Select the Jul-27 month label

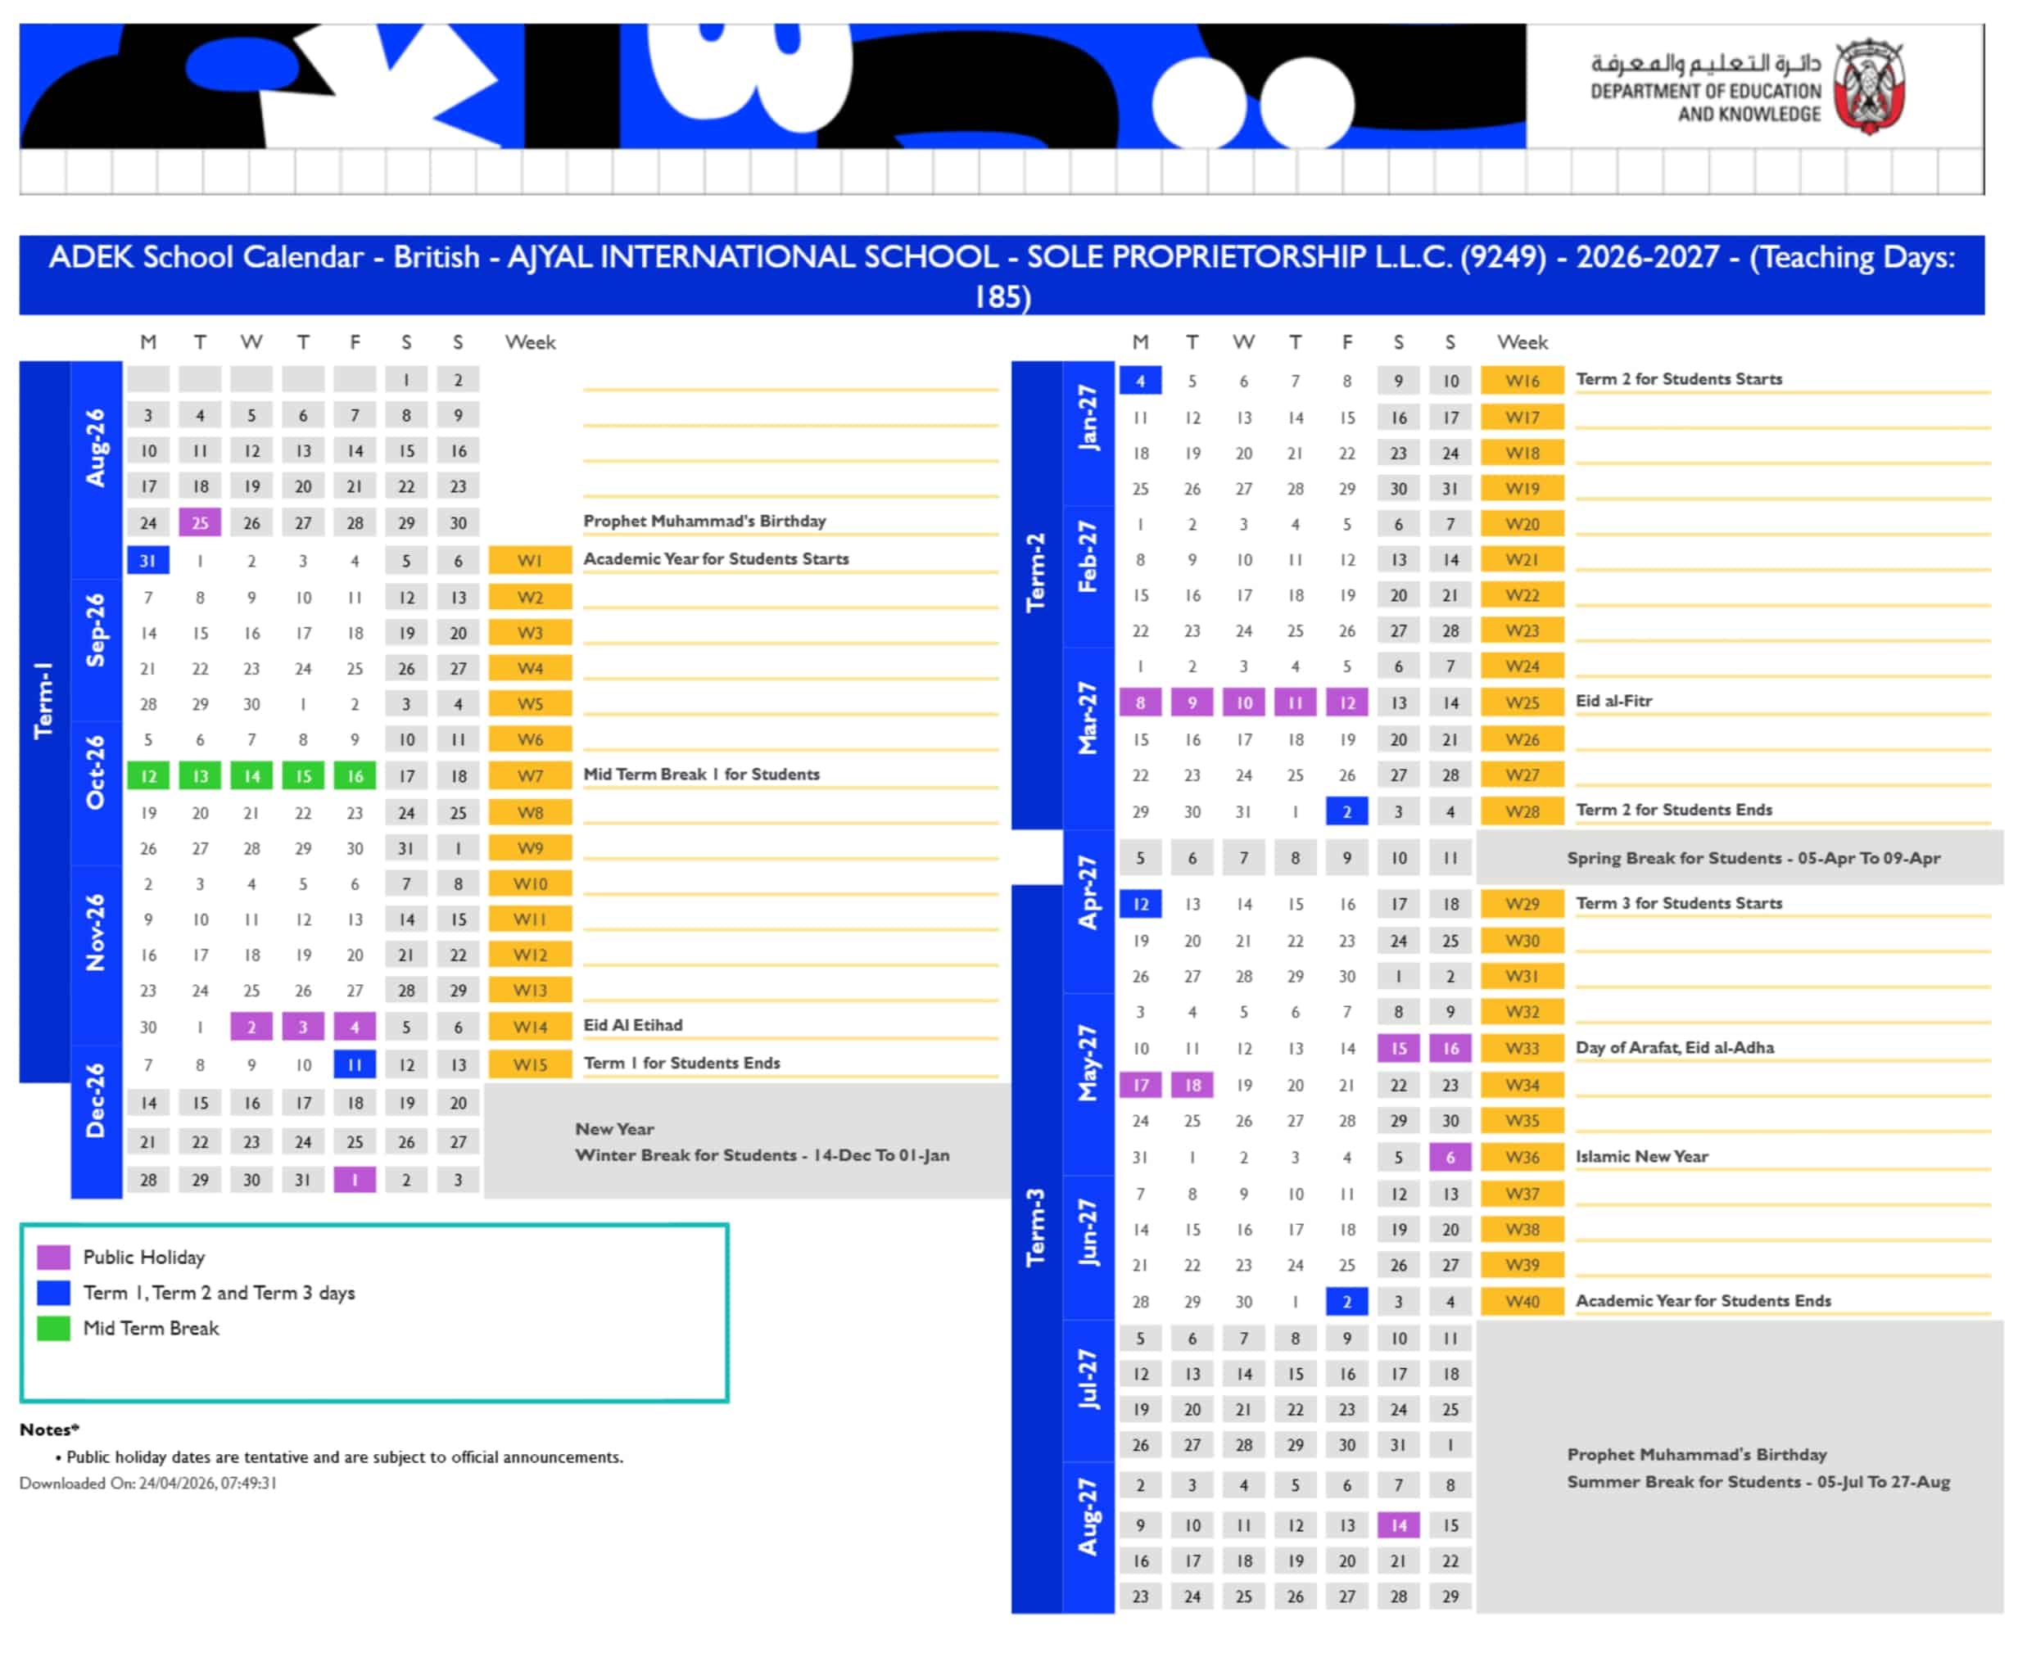(x=1088, y=1380)
